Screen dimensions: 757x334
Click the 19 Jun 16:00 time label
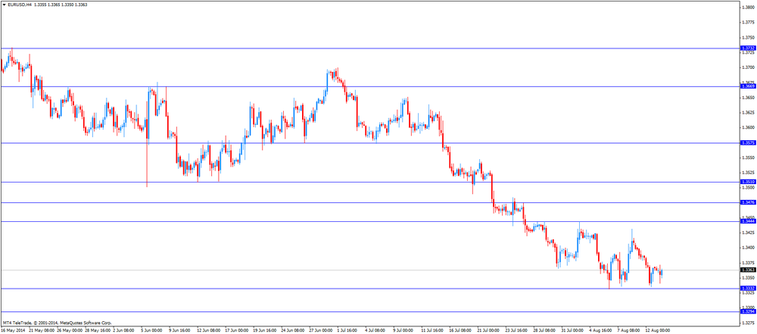coord(266,331)
